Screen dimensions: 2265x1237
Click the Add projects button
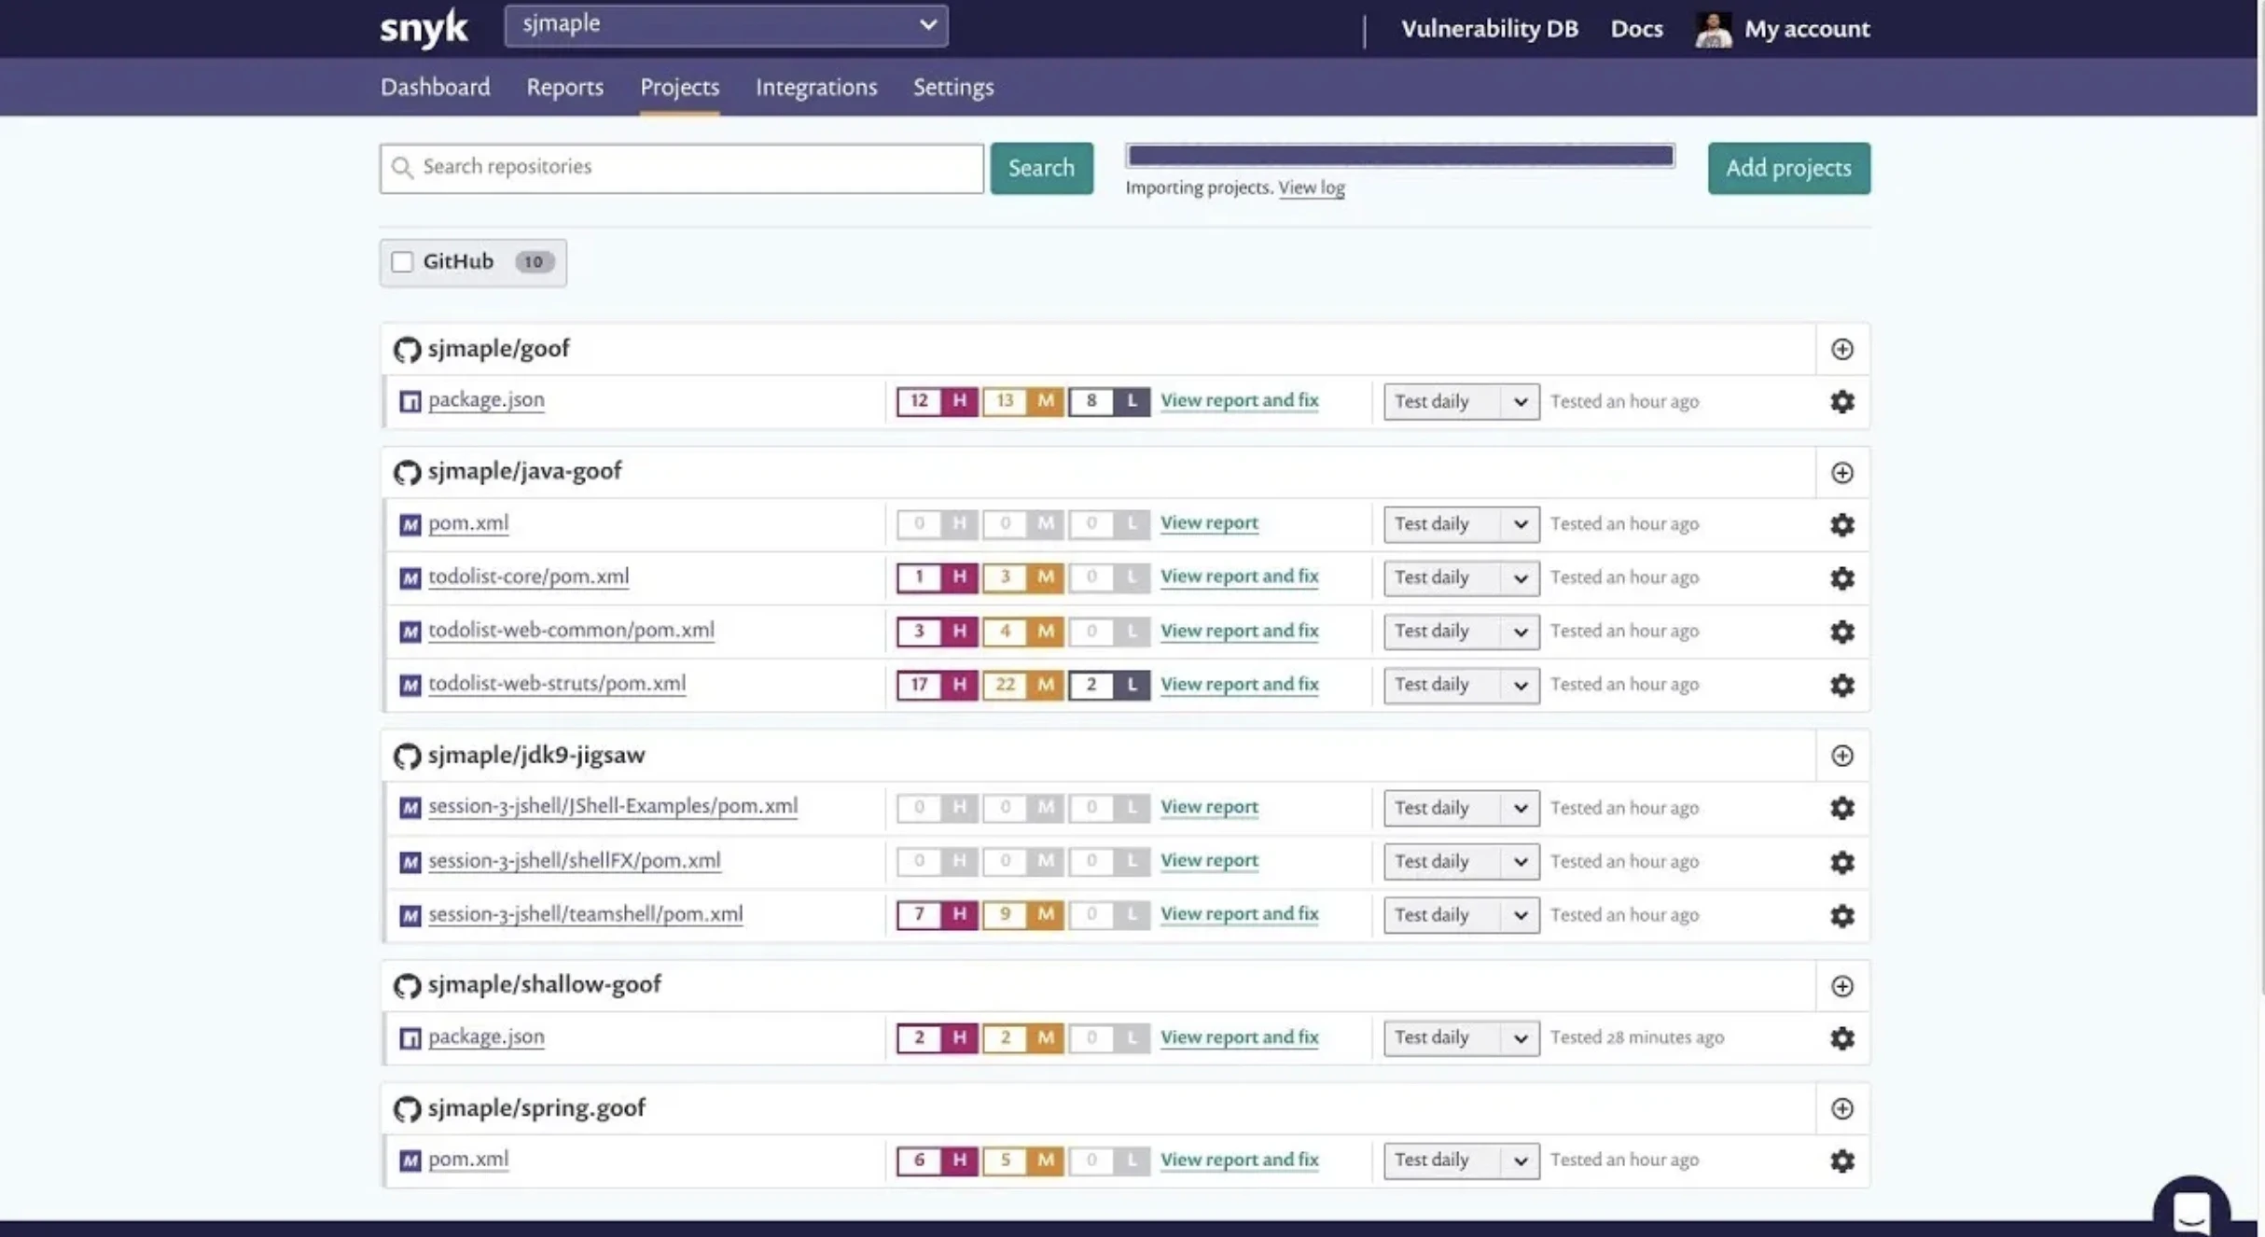point(1787,168)
